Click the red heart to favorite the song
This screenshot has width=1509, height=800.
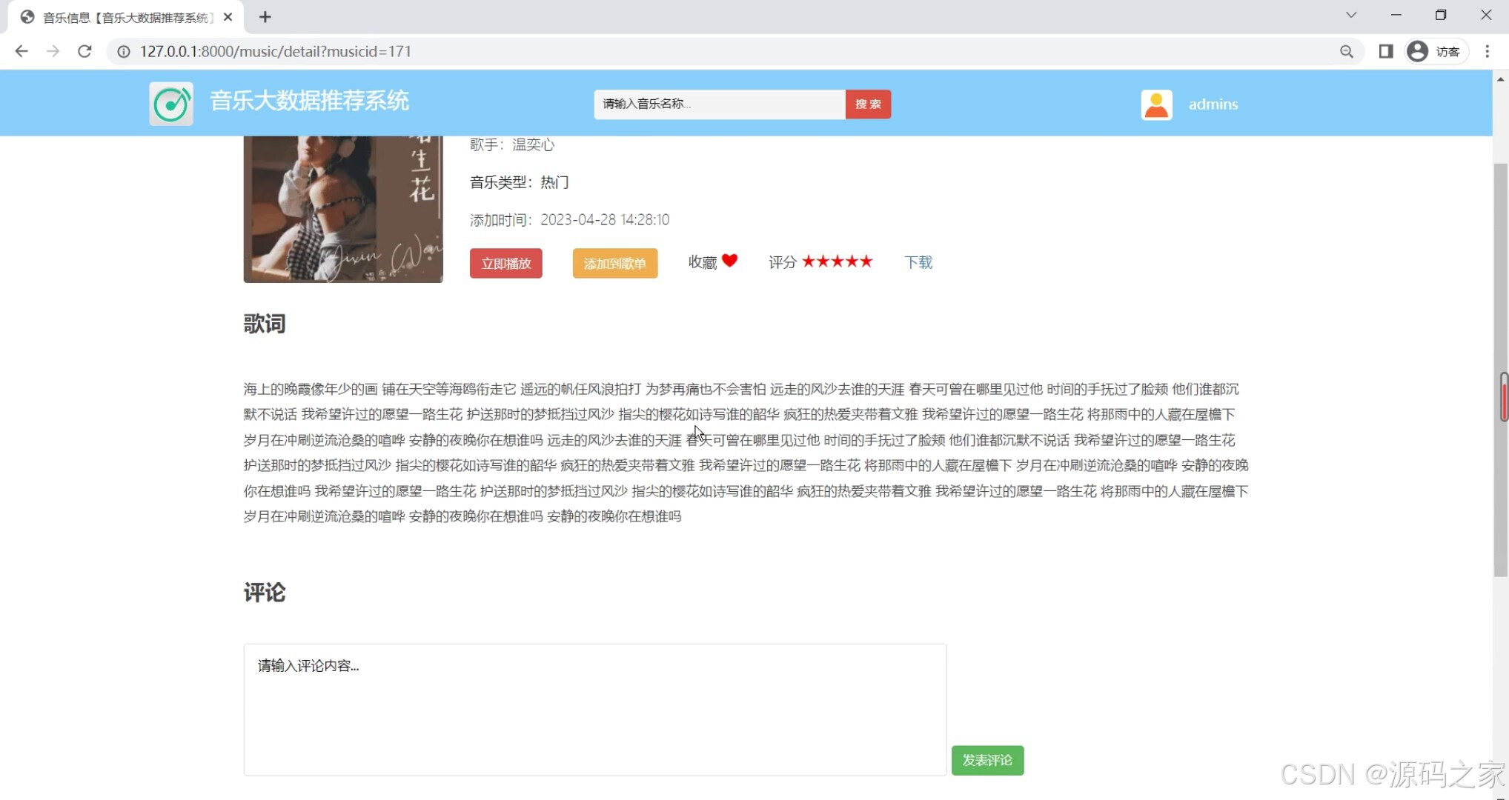tap(730, 260)
